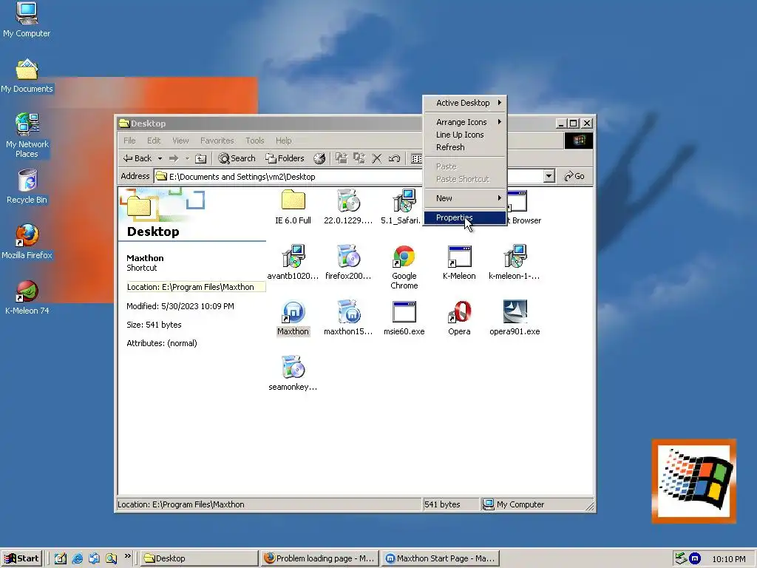The width and height of the screenshot is (757, 568).
Task: Choose Line Up Icons from context menu
Action: point(465,135)
